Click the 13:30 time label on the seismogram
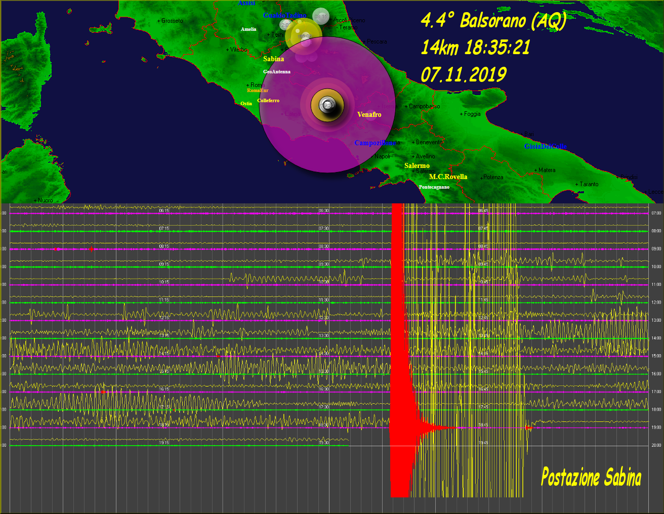This screenshot has height=514, width=664. pos(323,336)
